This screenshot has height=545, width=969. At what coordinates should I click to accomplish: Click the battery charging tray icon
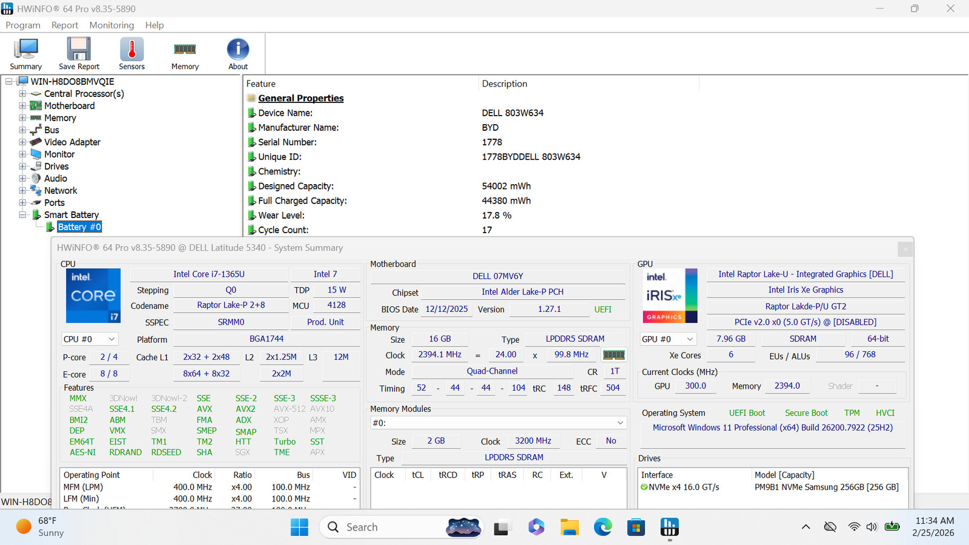click(x=892, y=527)
